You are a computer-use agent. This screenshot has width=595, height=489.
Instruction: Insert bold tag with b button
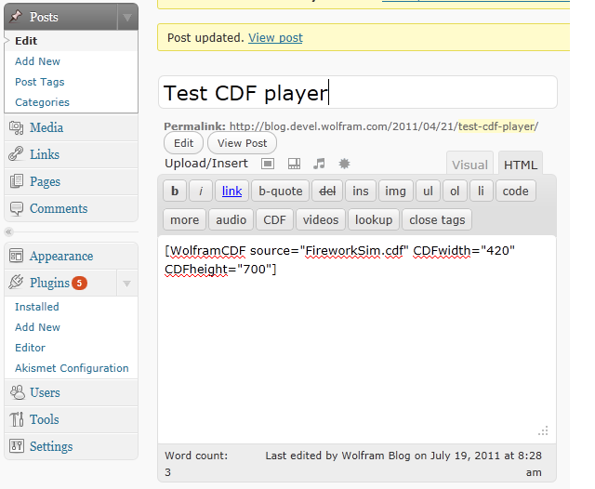tap(175, 191)
